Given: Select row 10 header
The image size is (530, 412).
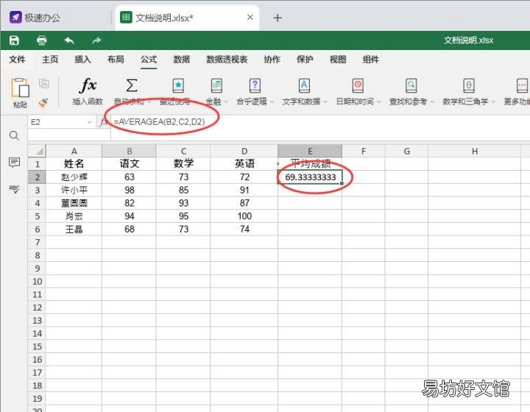Looking at the screenshot, I should [37, 282].
